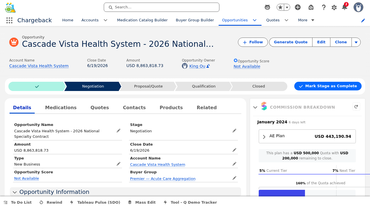Switch to the Contacts tab
The image size is (370, 208).
click(134, 107)
